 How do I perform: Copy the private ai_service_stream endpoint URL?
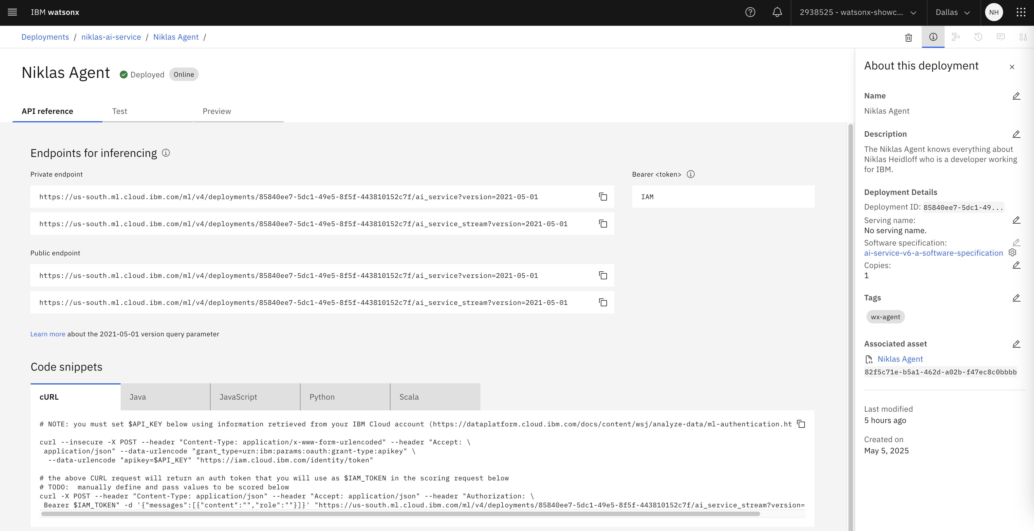tap(602, 224)
